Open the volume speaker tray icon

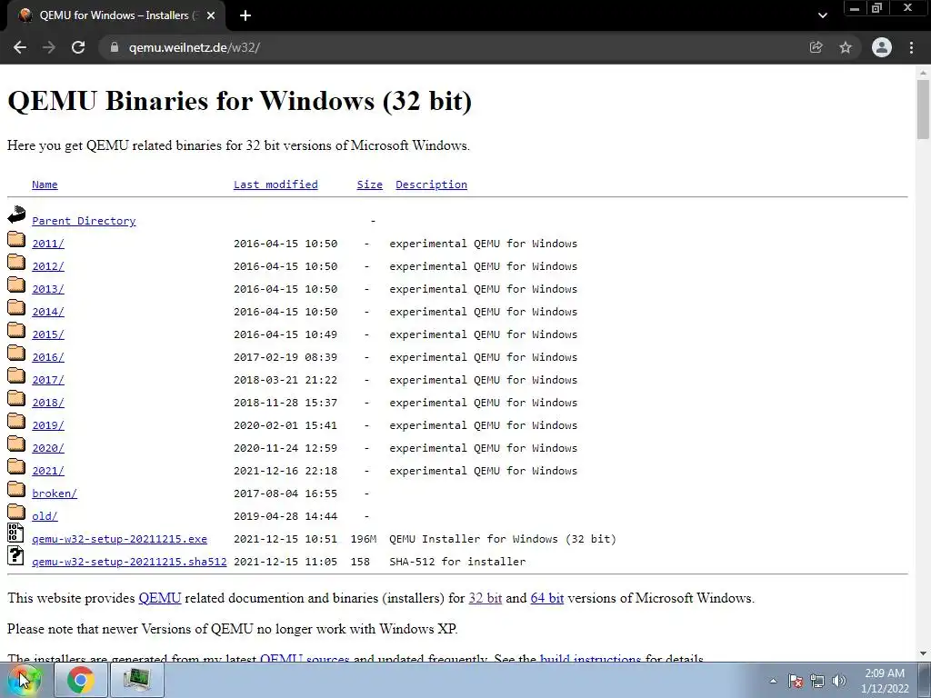click(x=839, y=681)
